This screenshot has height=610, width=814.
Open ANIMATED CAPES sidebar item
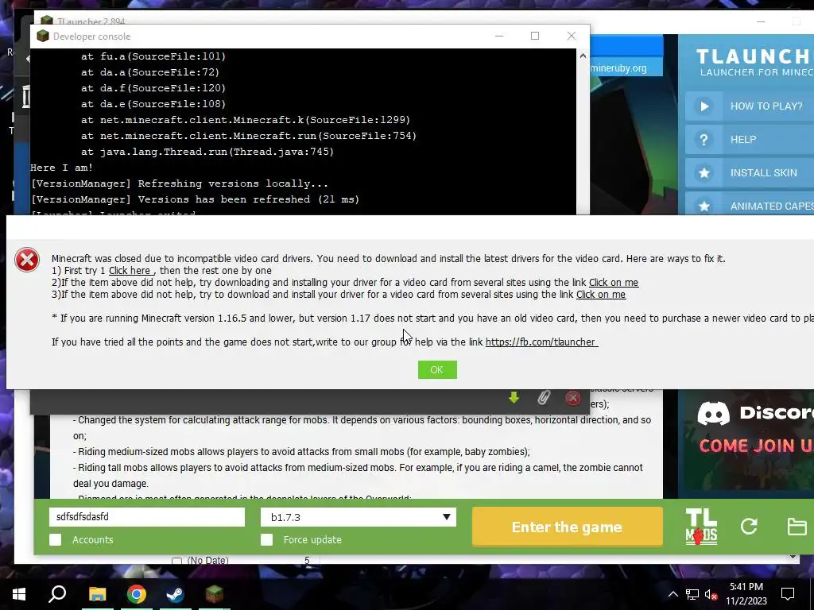[750, 204]
